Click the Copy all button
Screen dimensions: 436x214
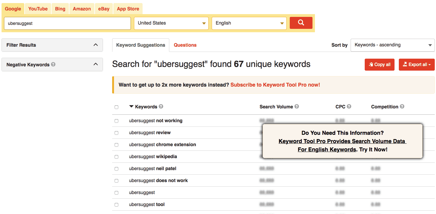coord(379,64)
